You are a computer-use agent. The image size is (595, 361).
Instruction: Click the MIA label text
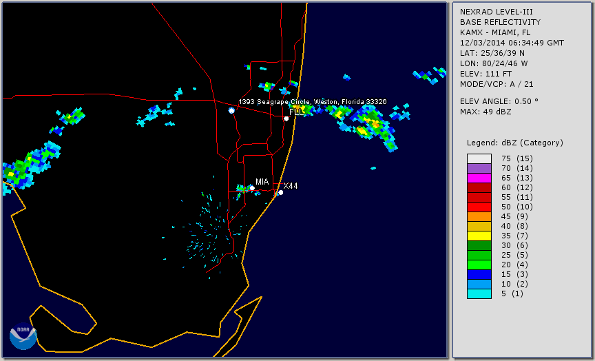(x=262, y=182)
